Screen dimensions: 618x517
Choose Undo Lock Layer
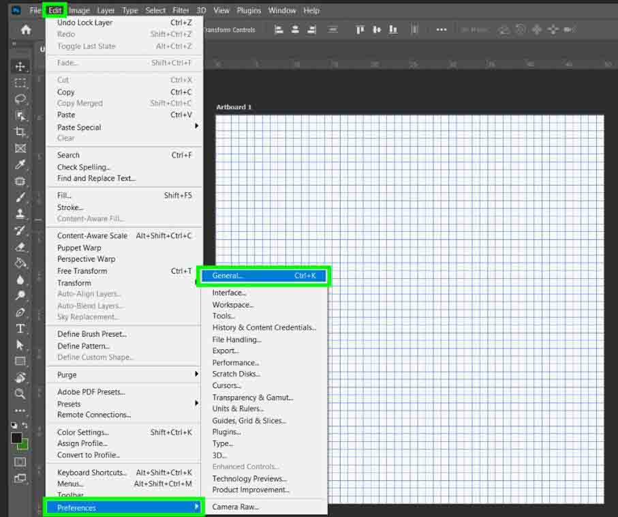click(124, 23)
